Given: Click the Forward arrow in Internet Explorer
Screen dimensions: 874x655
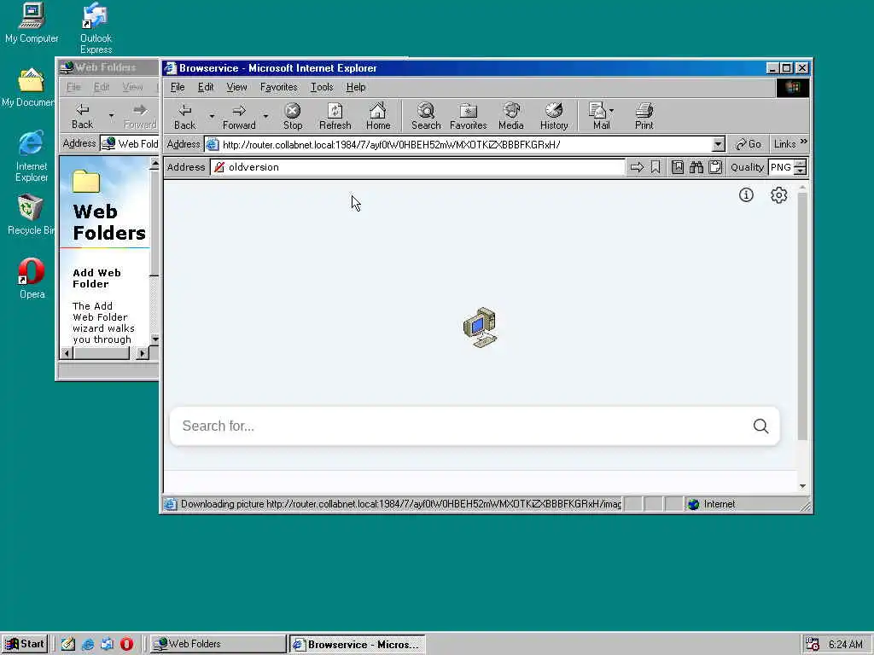Looking at the screenshot, I should point(239,116).
